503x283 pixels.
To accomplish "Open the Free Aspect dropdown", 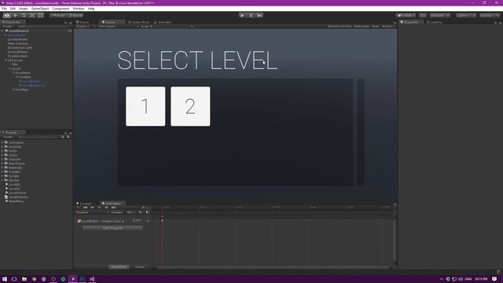I will coord(118,26).
